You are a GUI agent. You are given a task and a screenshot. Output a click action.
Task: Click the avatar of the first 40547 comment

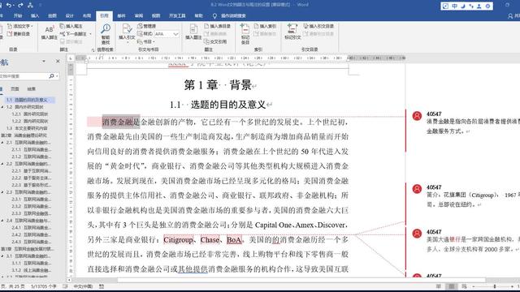417,115
